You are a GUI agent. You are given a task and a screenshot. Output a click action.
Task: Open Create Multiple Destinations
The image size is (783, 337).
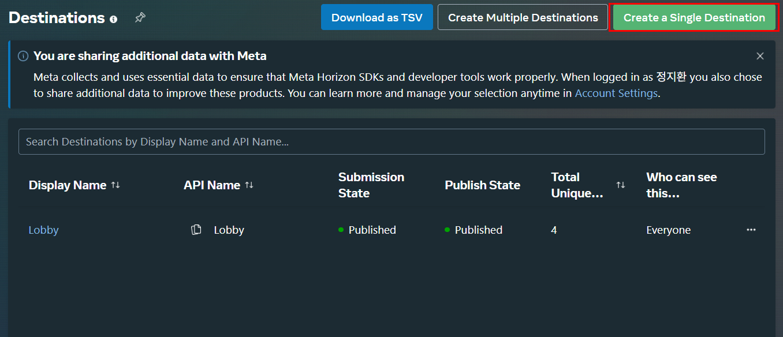(523, 17)
